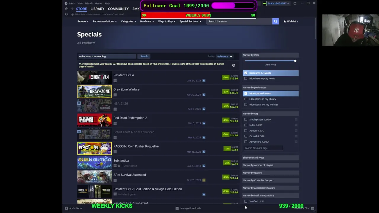The image size is (379, 213).
Task: Open the Sort by Relevance dropdown
Action: (x=224, y=57)
